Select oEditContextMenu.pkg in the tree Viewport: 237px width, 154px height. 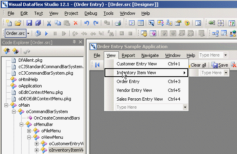coord(40,92)
